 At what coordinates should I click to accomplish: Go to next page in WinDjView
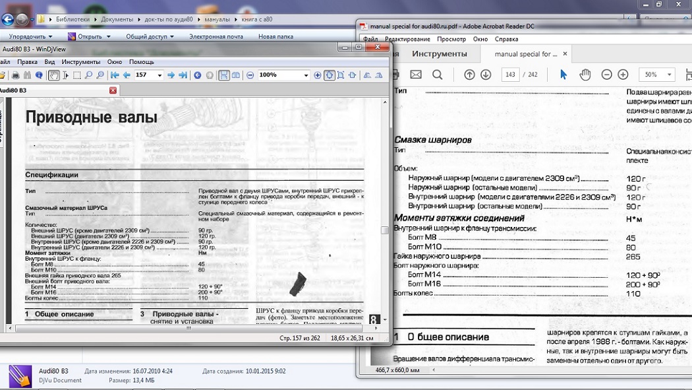coord(171,75)
